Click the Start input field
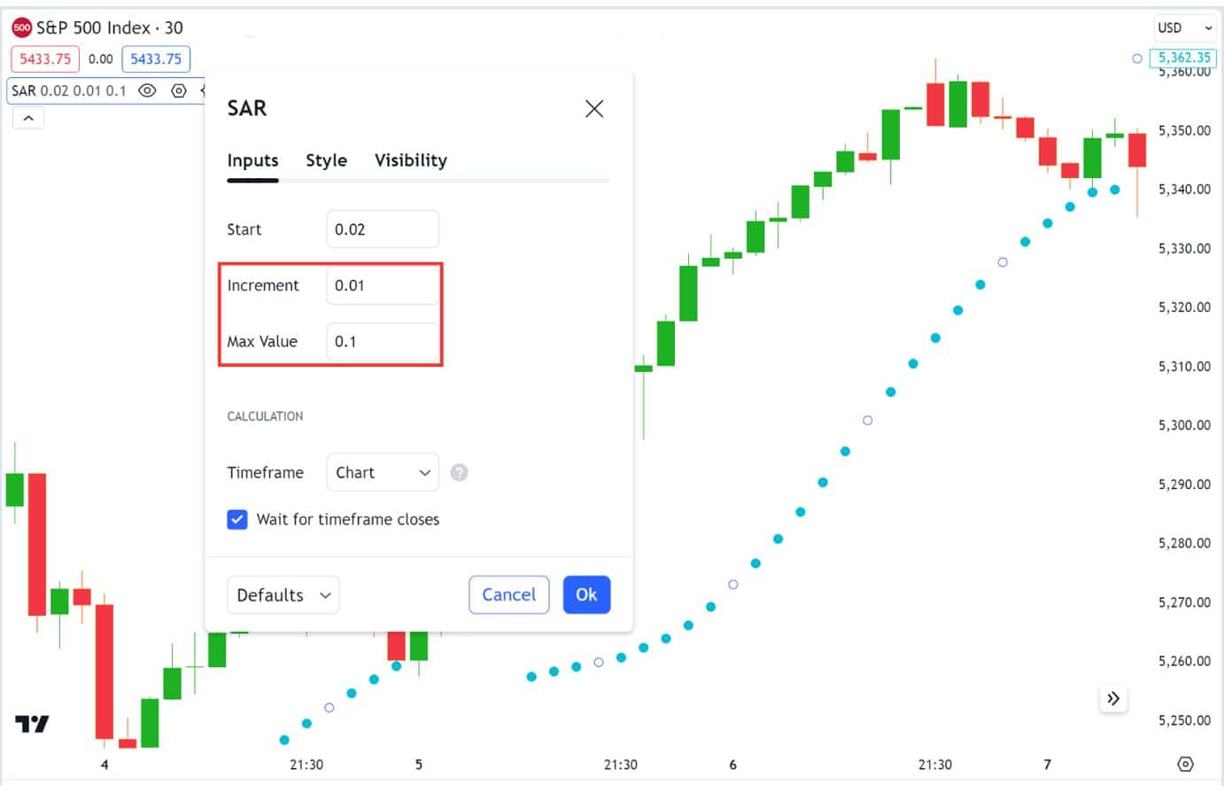Image resolution: width=1224 pixels, height=792 pixels. [x=383, y=229]
